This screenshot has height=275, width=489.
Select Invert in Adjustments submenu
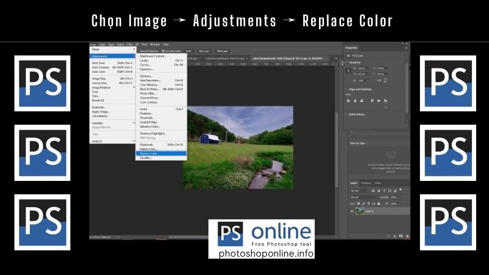pos(161,109)
